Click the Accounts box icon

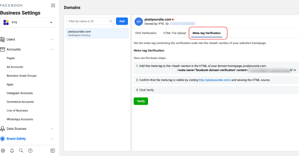coord(2,49)
